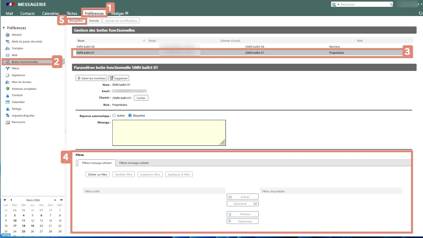
Task: Open Hors du bureau settings
Action: click(x=21, y=82)
